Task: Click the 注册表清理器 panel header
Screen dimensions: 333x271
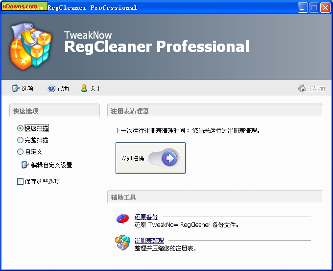Action: pyautogui.click(x=215, y=111)
